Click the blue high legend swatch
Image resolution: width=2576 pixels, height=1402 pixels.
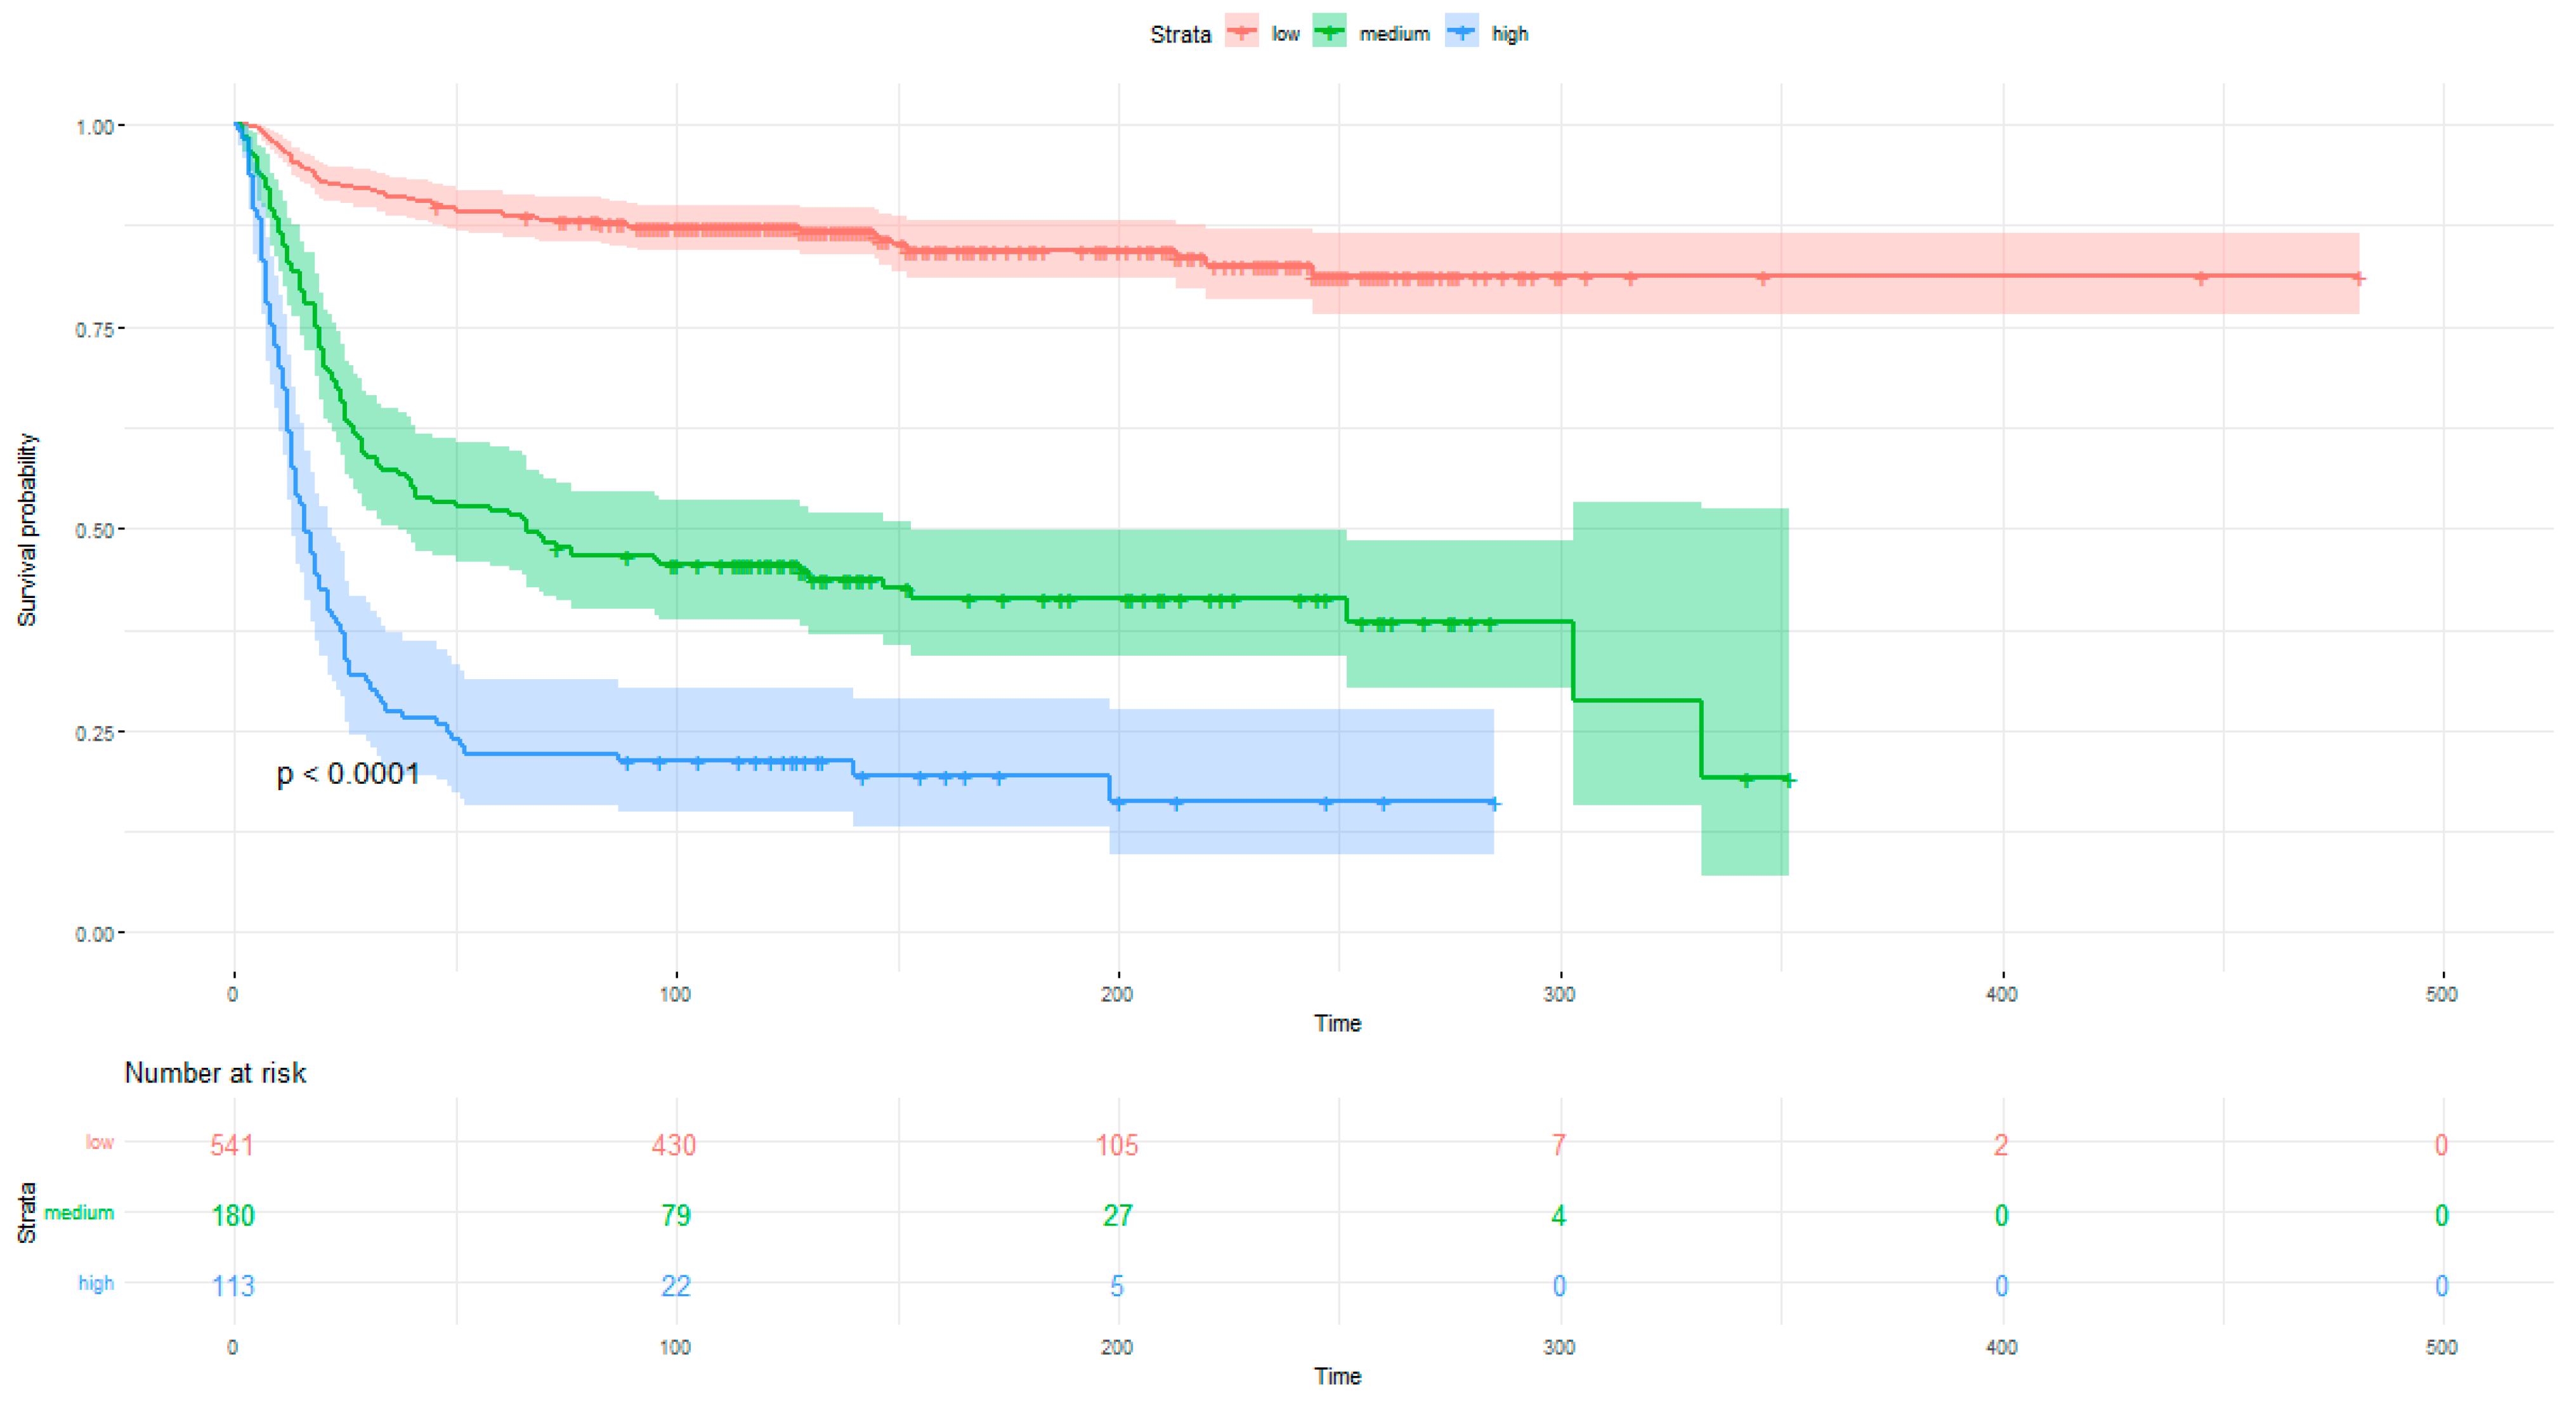1462,32
